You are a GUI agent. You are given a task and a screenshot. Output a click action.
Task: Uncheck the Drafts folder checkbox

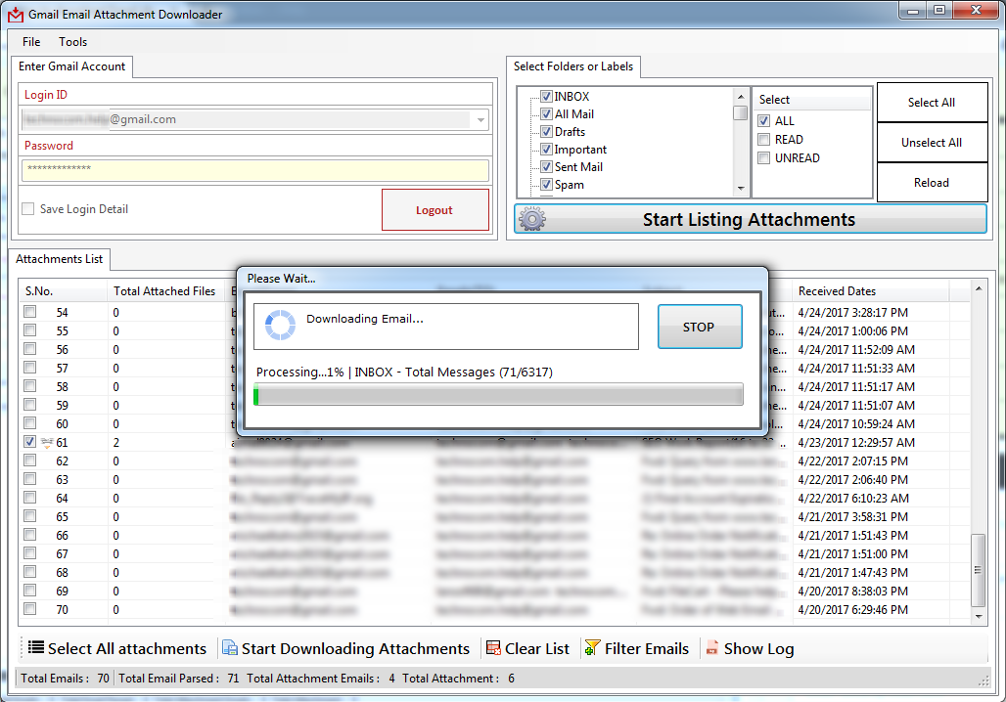click(x=547, y=131)
